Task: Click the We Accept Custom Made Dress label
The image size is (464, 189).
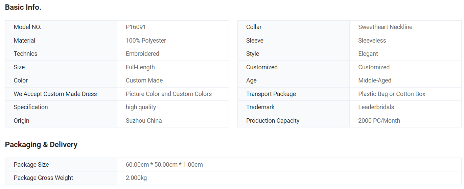Action: 55,94
